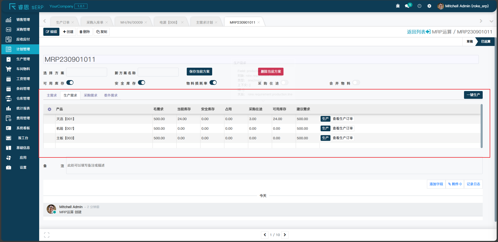This screenshot has width=498, height=242.
Task: Open the clock activities icon
Action: 419,6
